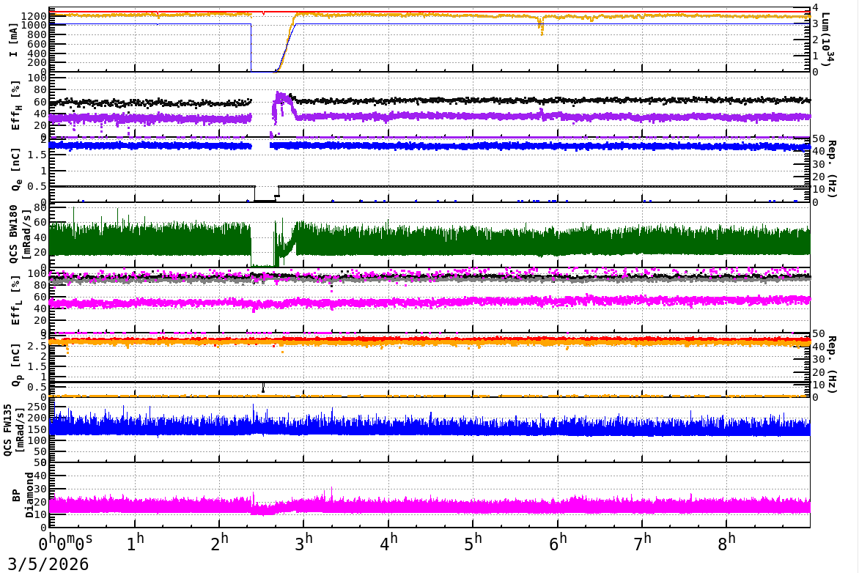The height and width of the screenshot is (573, 859).
Task: Click the "BP Diamond" axis label
Action: (23, 495)
